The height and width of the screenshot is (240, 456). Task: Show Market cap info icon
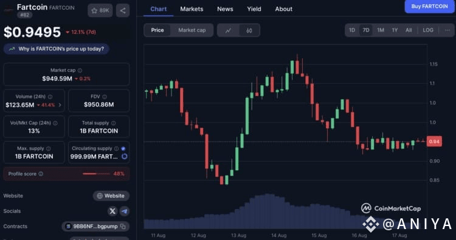tap(80, 70)
